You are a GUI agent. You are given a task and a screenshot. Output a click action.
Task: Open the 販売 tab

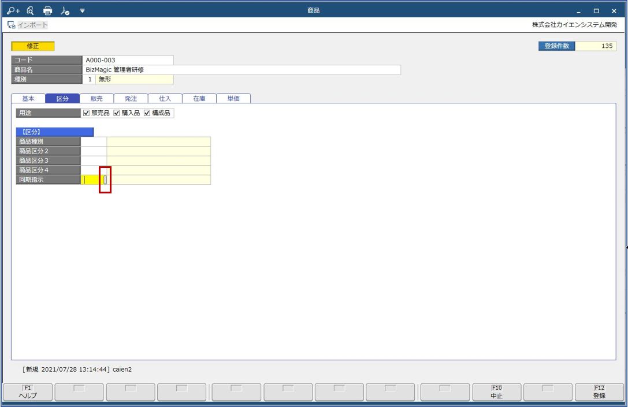pos(96,99)
